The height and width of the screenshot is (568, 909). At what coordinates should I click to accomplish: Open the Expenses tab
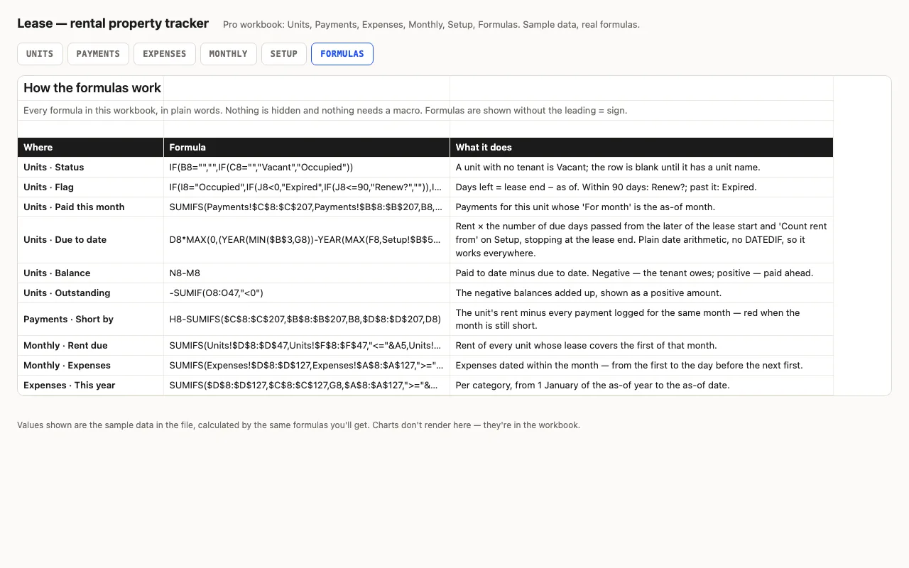164,54
